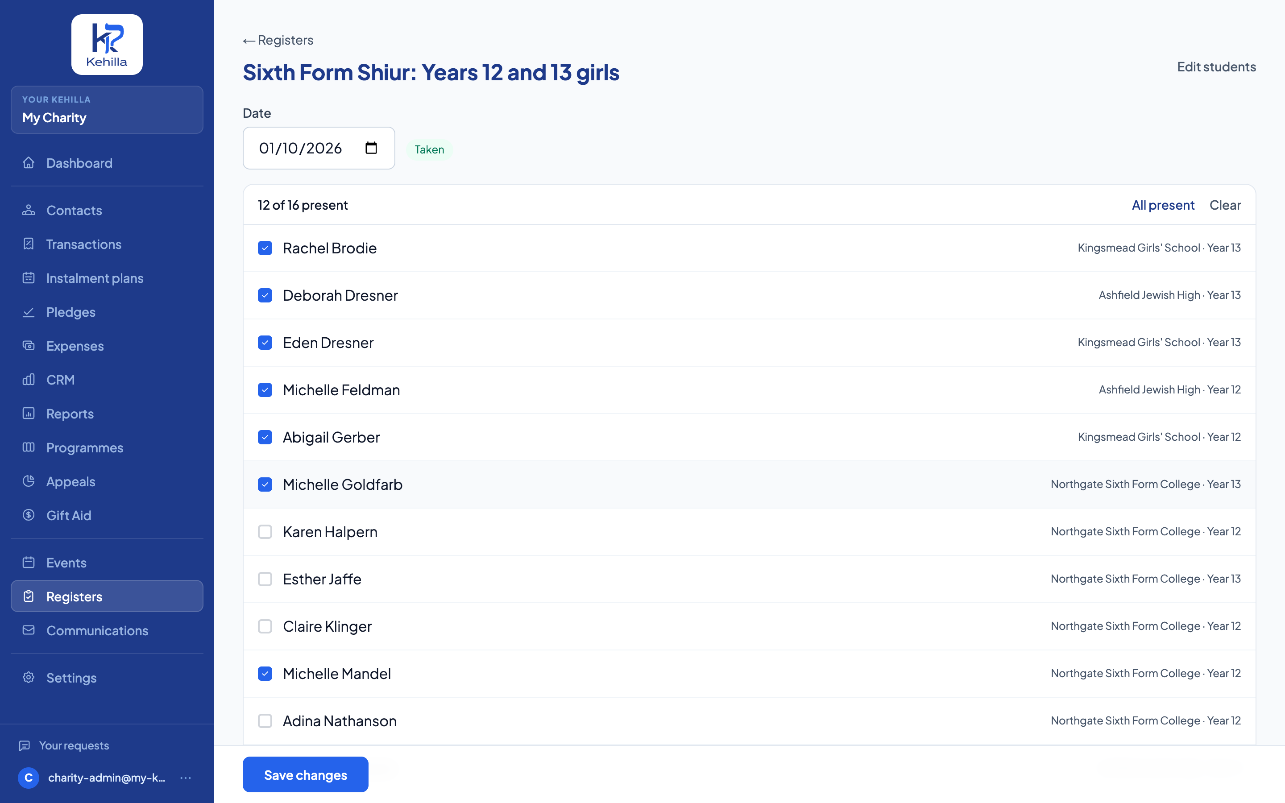Click Edit students
Image resolution: width=1285 pixels, height=803 pixels.
coord(1216,67)
